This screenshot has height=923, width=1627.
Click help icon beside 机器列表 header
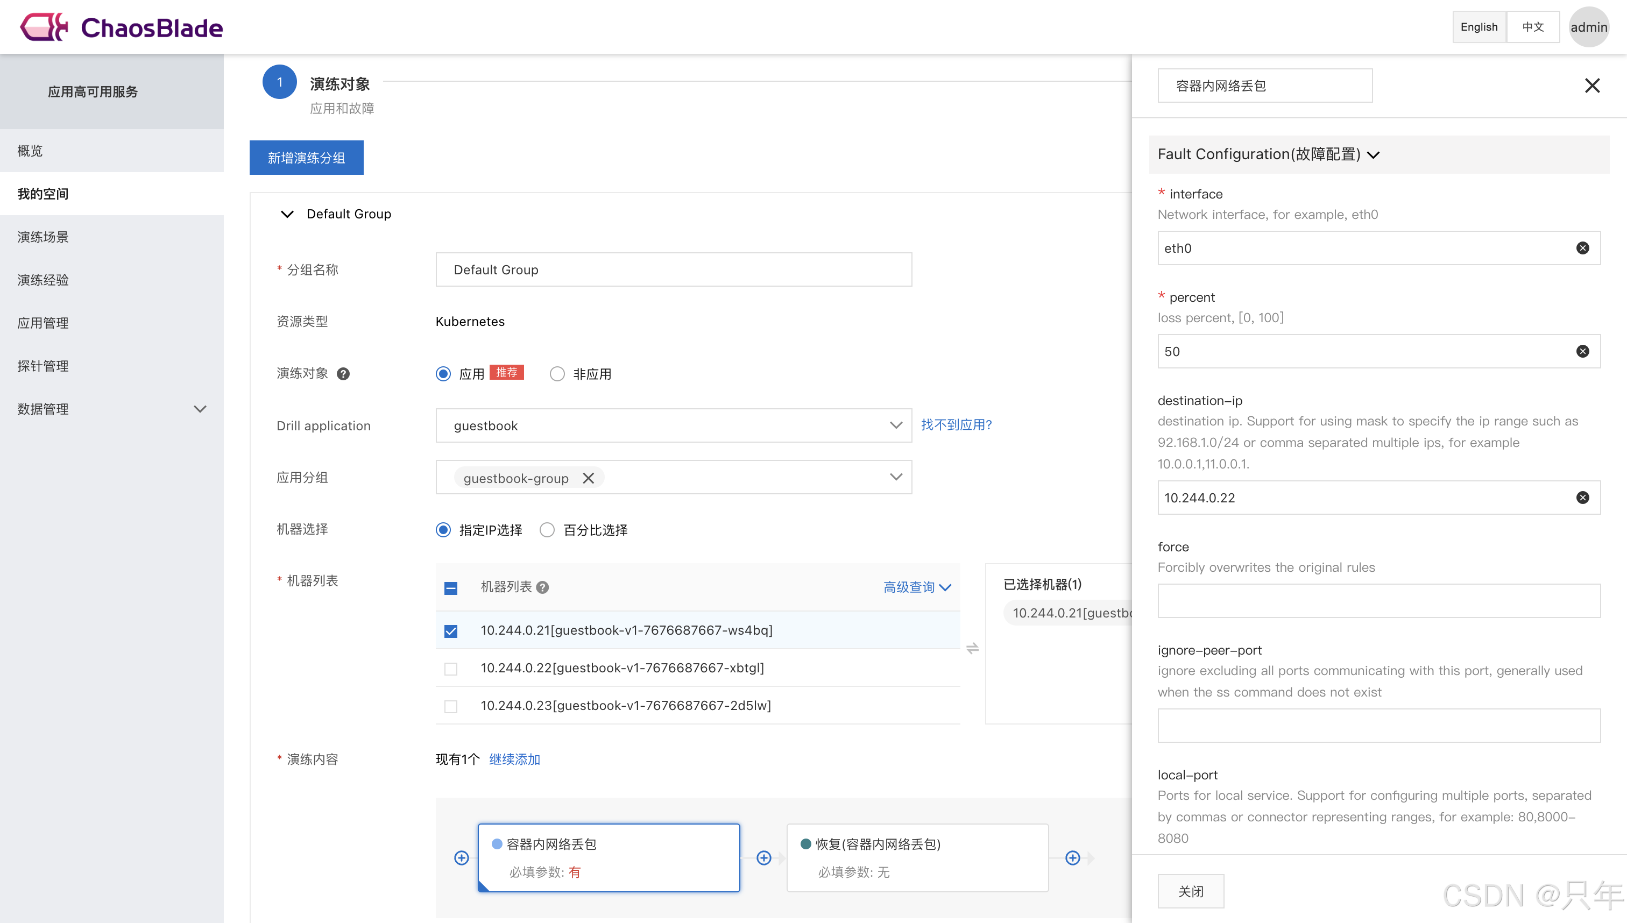[x=542, y=588]
